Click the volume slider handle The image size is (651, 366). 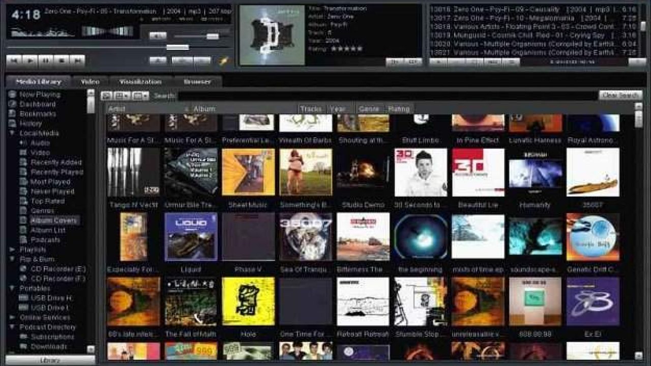[213, 36]
